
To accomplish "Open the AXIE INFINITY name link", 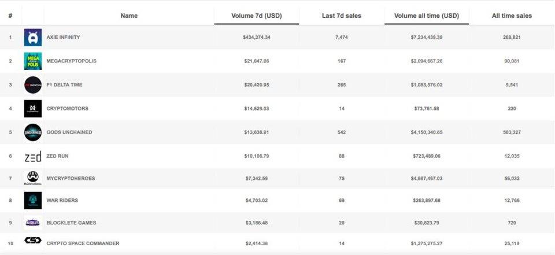I will pos(63,38).
